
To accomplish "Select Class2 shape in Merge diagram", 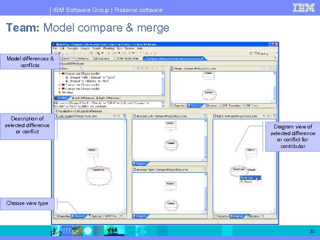I will tap(209, 94).
